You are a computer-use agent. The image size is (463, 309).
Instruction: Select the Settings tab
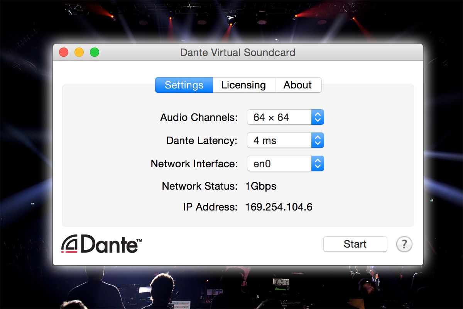(184, 85)
